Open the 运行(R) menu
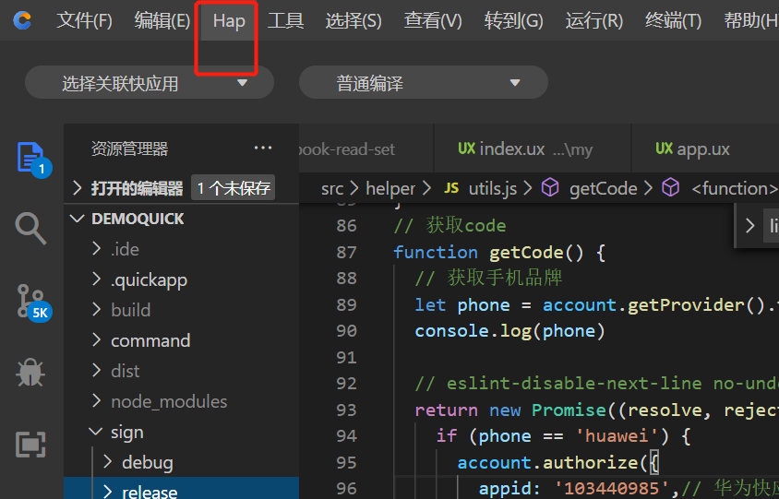This screenshot has height=499, width=779. (593, 20)
